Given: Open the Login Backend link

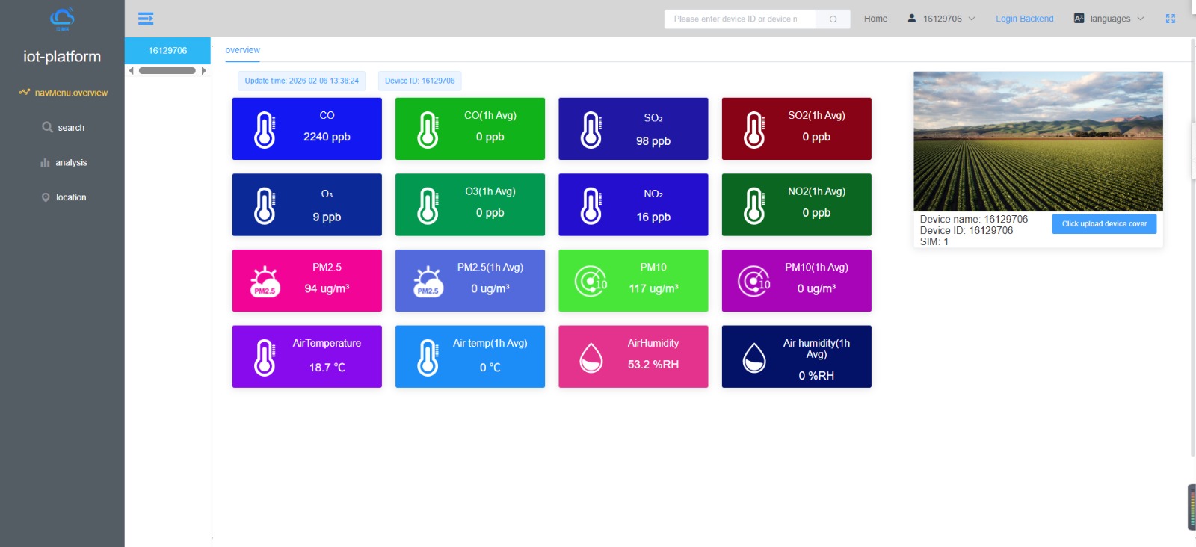Looking at the screenshot, I should coord(1024,19).
